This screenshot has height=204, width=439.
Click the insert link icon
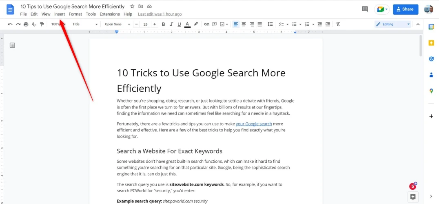click(206, 24)
